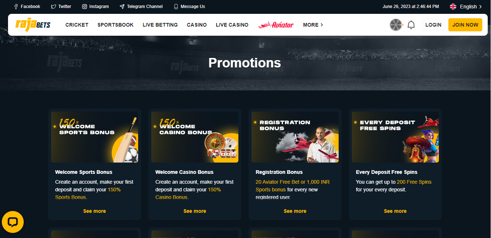Image resolution: width=491 pixels, height=238 pixels.
Task: Expand the MORE navigation menu
Action: coord(313,25)
